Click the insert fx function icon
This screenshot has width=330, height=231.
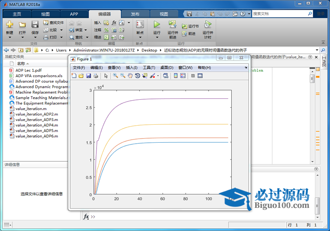coord(114,23)
